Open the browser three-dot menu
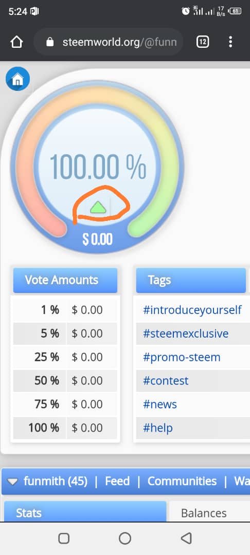This screenshot has width=250, height=555. click(230, 42)
